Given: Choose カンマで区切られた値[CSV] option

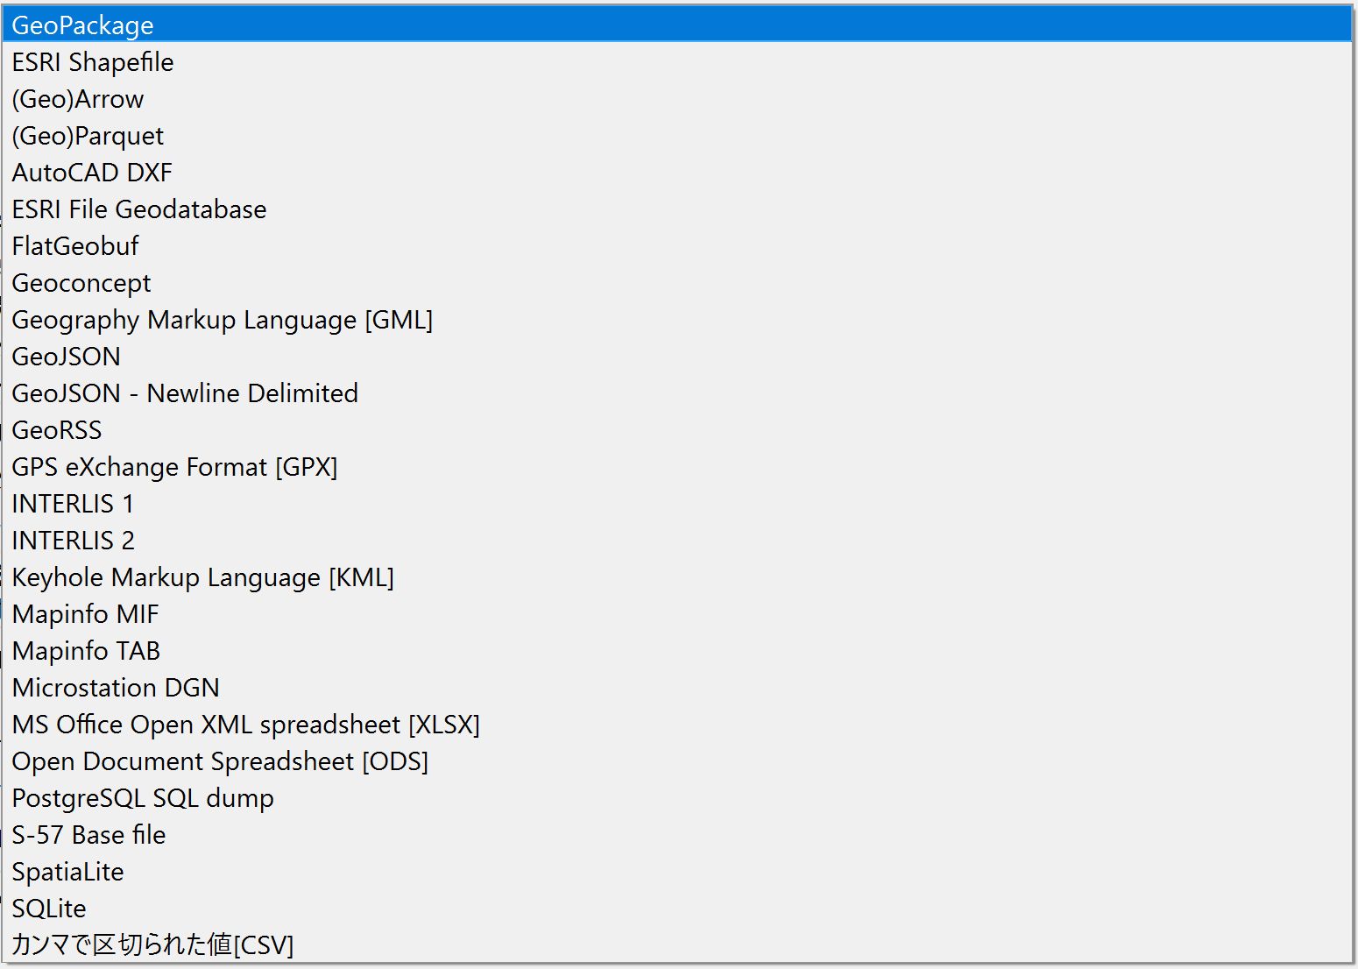Looking at the screenshot, I should (677, 944).
